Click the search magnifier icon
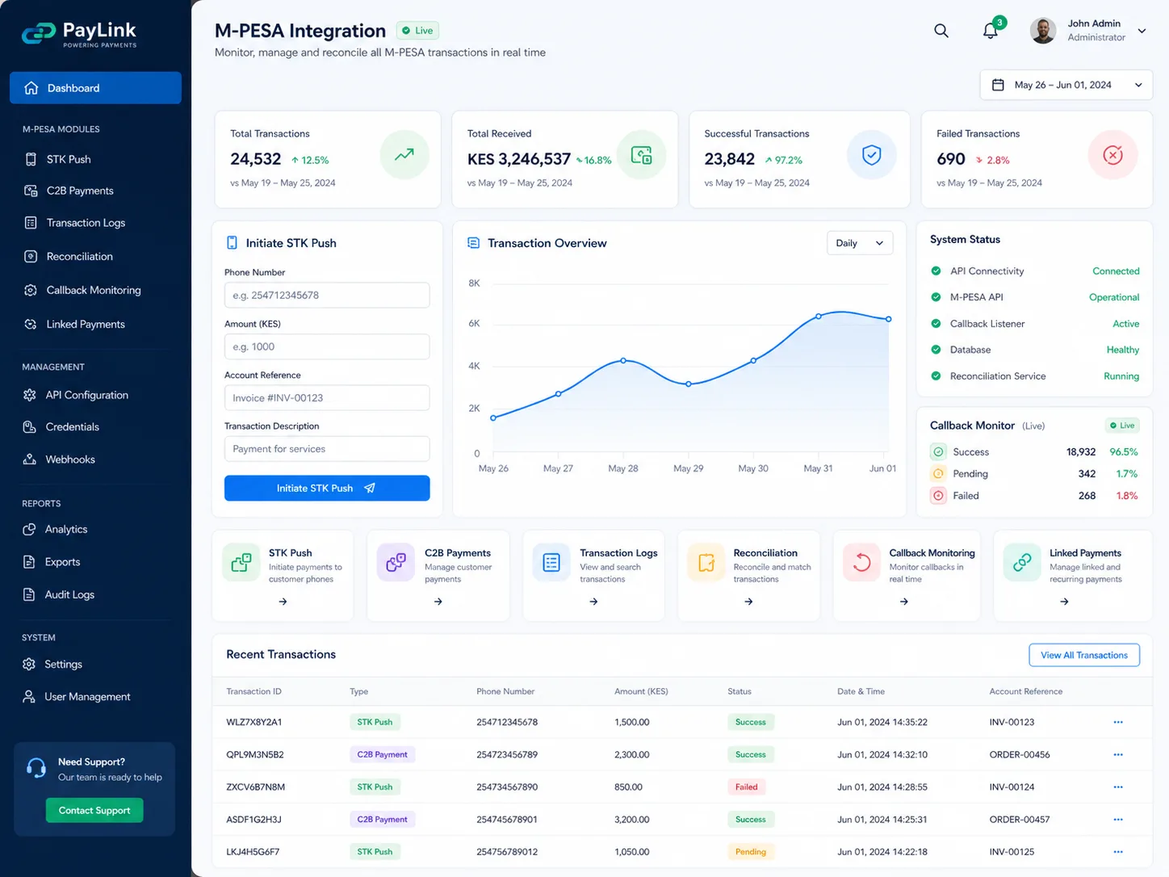The image size is (1169, 877). pos(941,31)
